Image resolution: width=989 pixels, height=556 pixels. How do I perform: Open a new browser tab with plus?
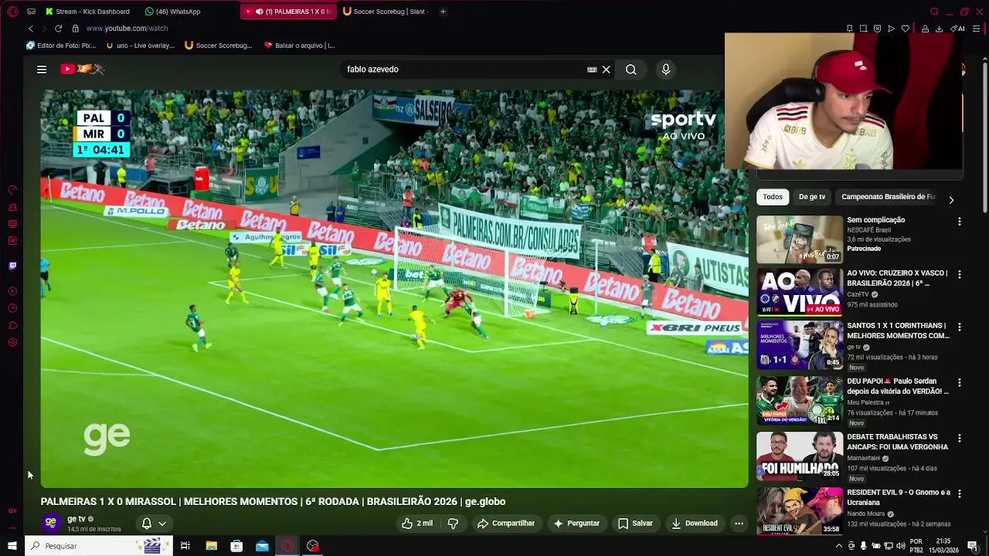tap(443, 12)
